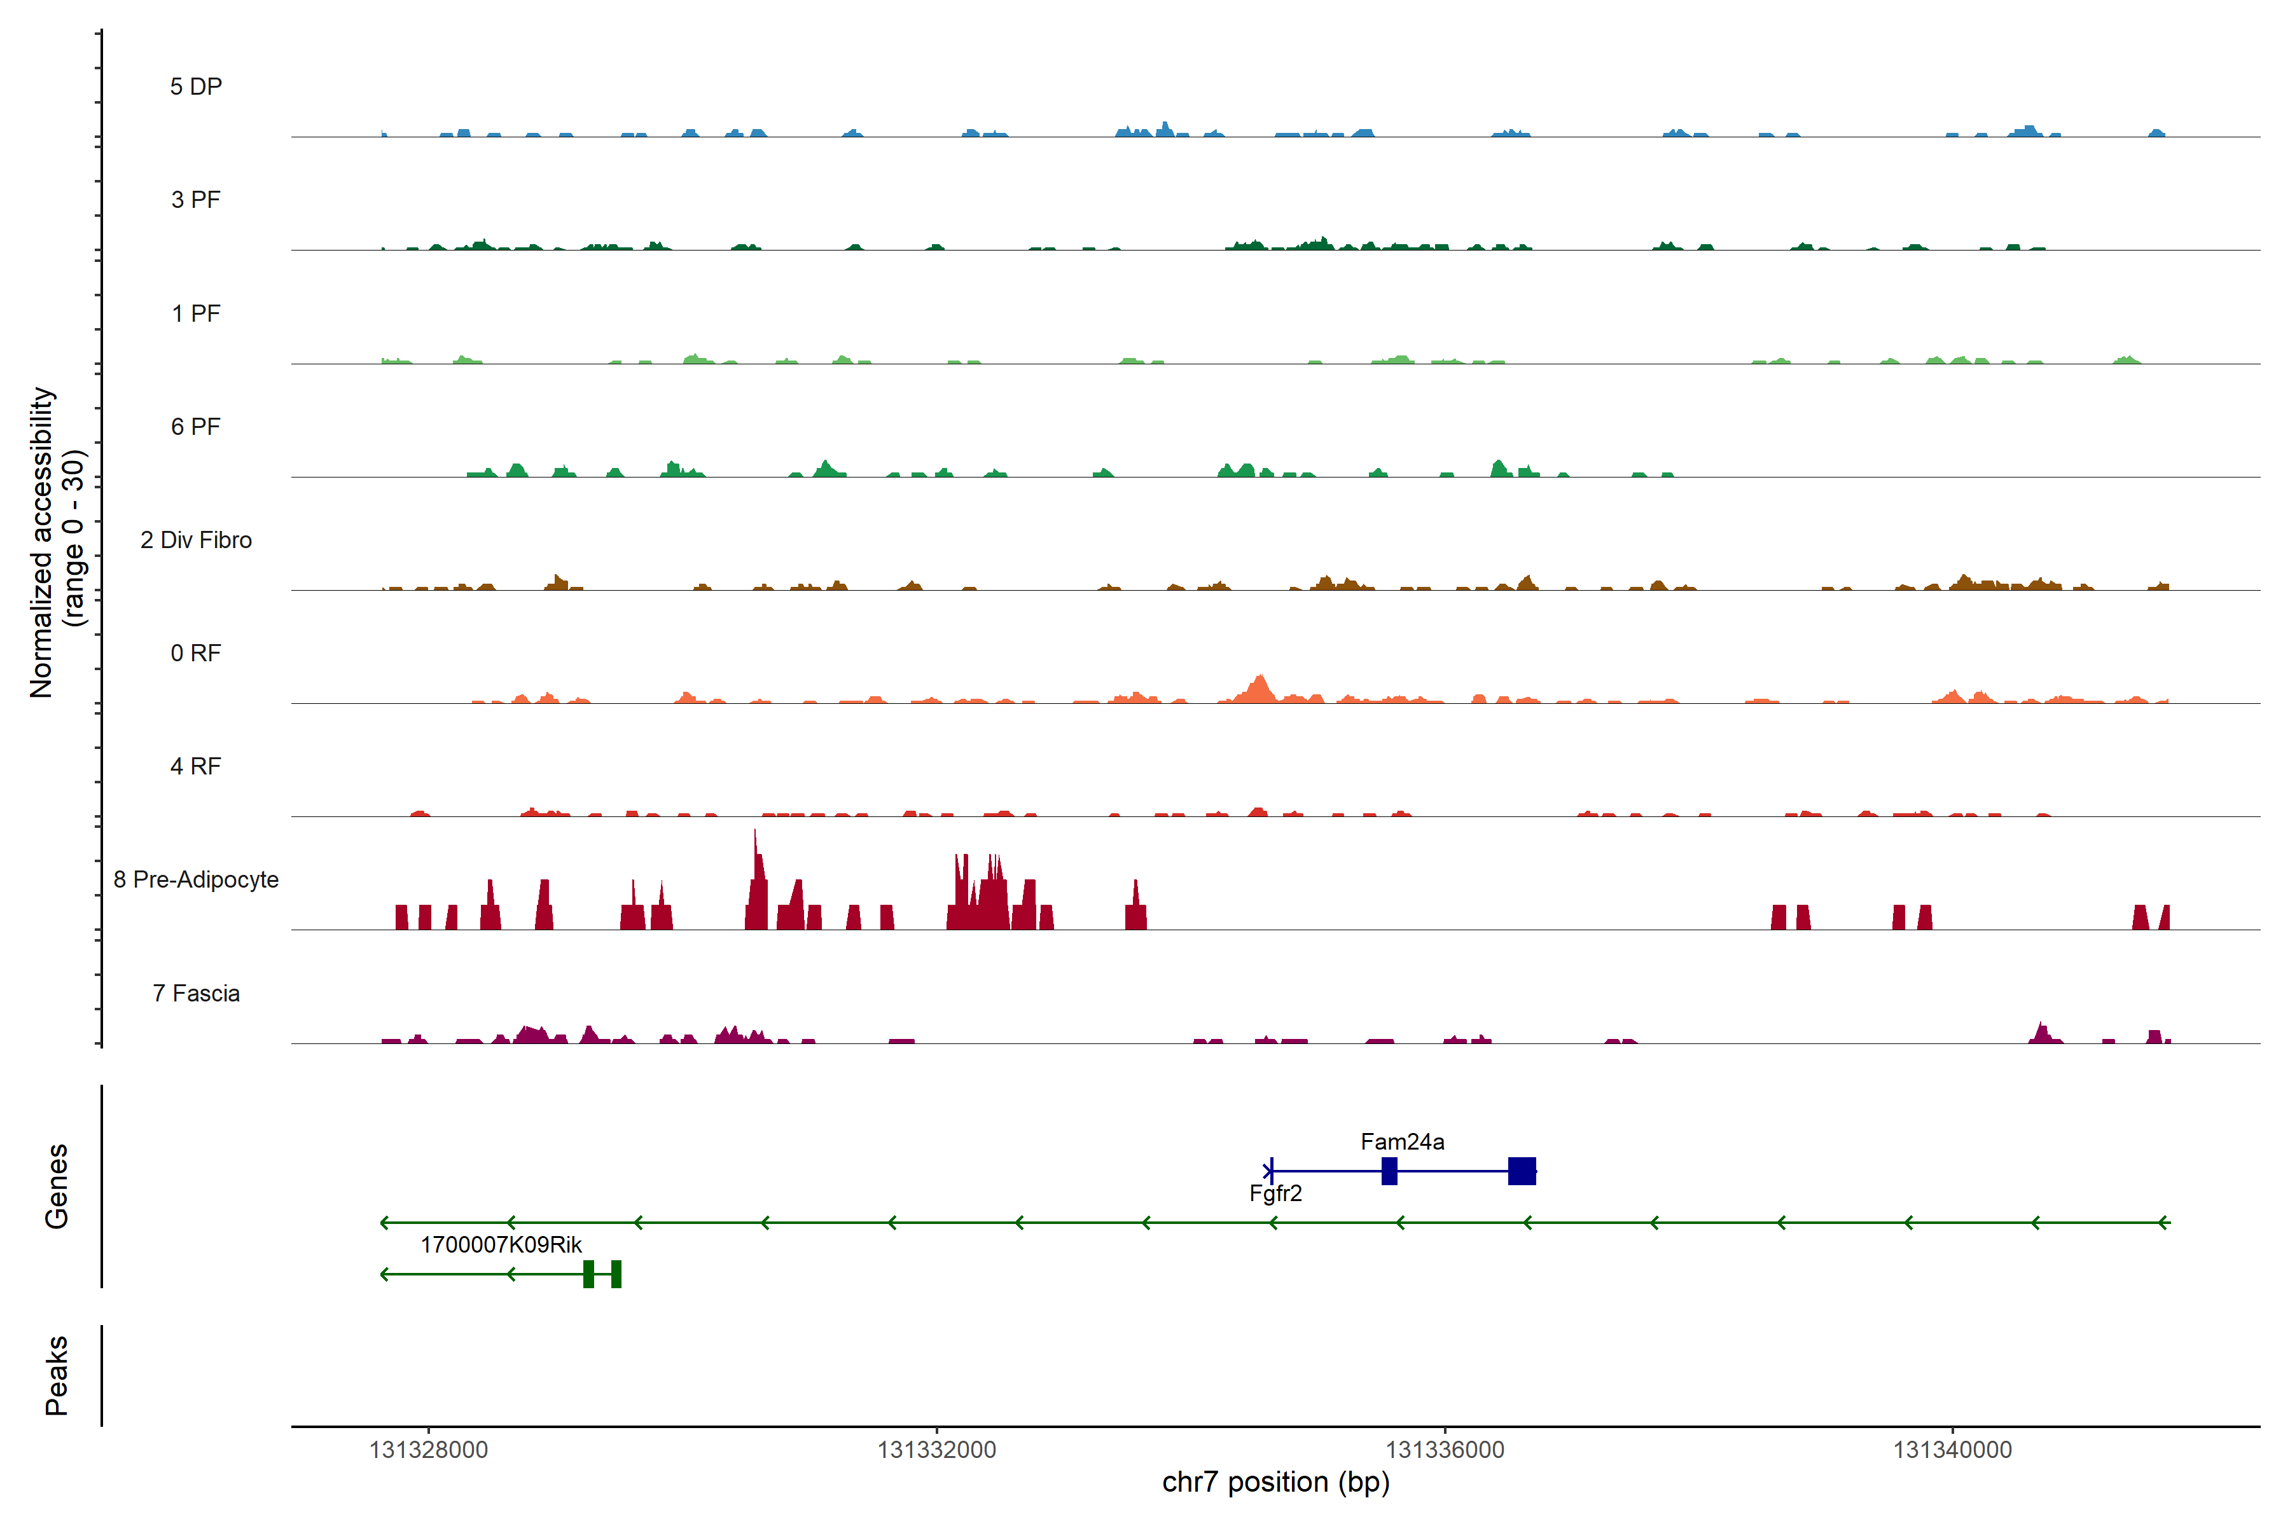Click the 131328000 axis tick label
The image size is (2290, 1526).
click(428, 1450)
